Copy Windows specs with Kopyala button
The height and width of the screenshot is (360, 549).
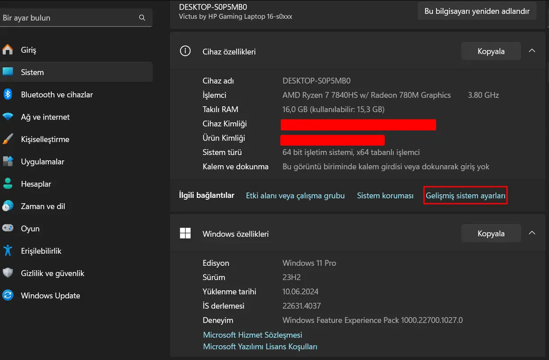pyautogui.click(x=491, y=233)
